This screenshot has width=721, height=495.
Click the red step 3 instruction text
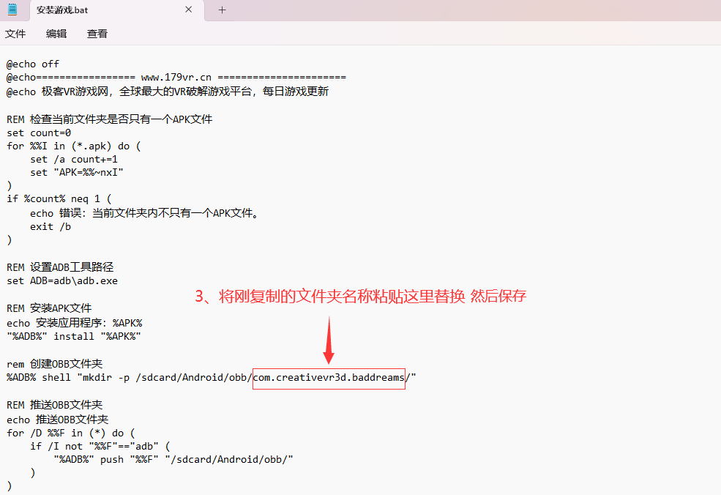pos(360,296)
